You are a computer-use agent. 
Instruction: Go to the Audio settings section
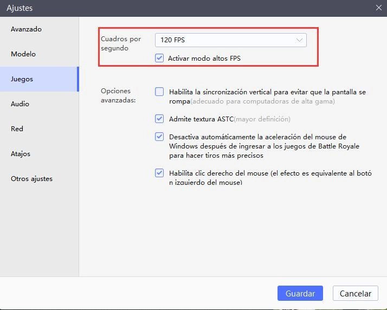[x=20, y=104]
